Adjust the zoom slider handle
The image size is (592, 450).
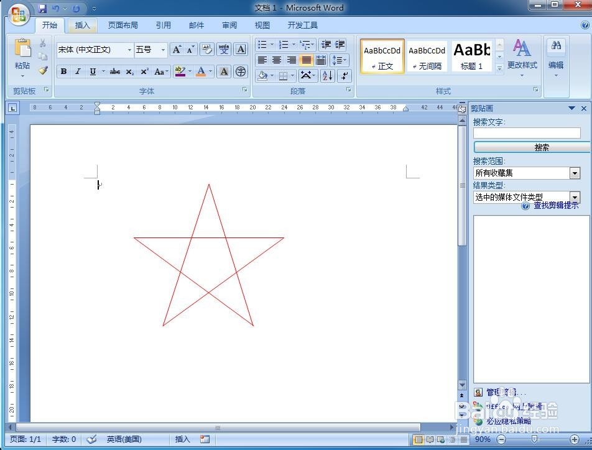(534, 439)
